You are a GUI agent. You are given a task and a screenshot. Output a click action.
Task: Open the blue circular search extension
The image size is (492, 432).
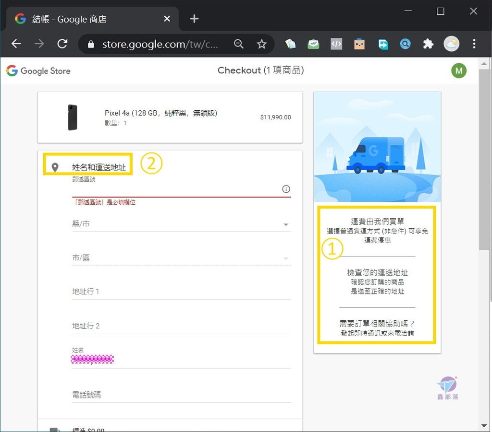pyautogui.click(x=405, y=44)
